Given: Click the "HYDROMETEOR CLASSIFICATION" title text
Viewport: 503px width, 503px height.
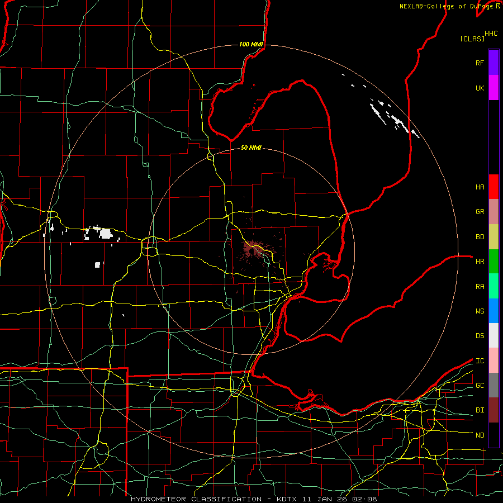Looking at the screenshot, I should [x=196, y=499].
